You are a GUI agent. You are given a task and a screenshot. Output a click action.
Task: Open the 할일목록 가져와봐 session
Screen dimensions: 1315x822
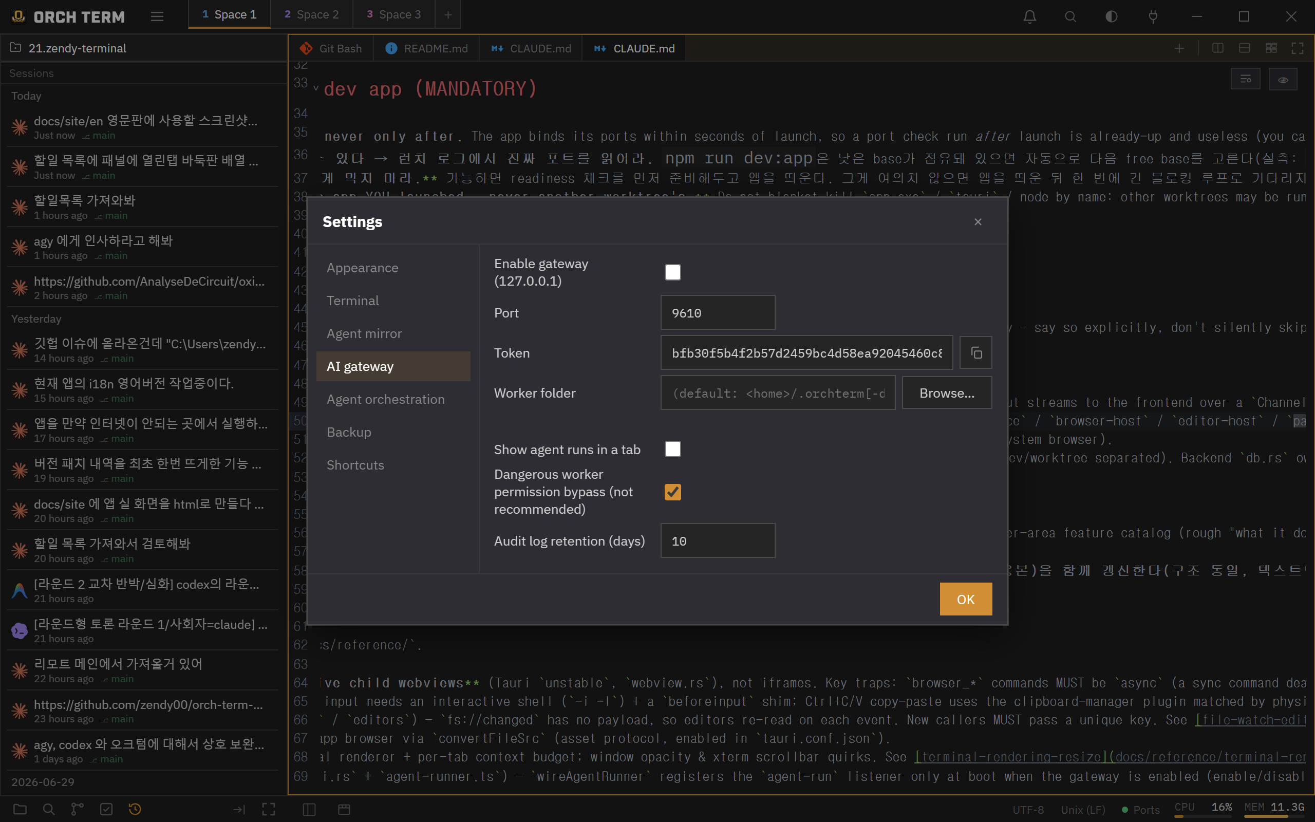click(143, 207)
